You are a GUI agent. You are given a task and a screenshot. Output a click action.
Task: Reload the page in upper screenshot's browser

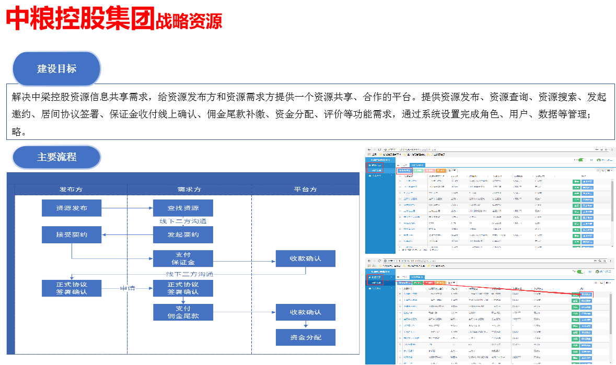379,150
